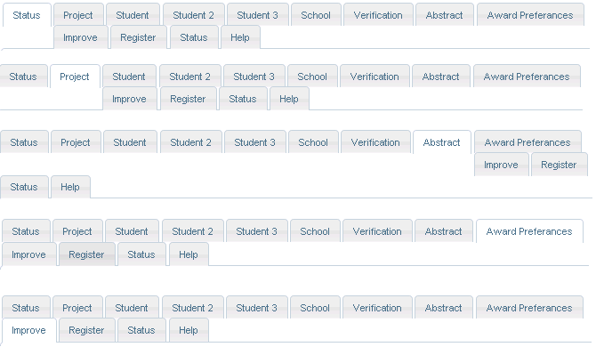This screenshot has height=363, width=596.
Task: Select Register tab in the Abstract-active strip
Action: (559, 165)
